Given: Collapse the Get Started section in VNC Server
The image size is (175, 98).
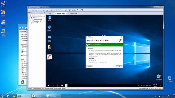Looking at the screenshot, I should pos(87,48).
